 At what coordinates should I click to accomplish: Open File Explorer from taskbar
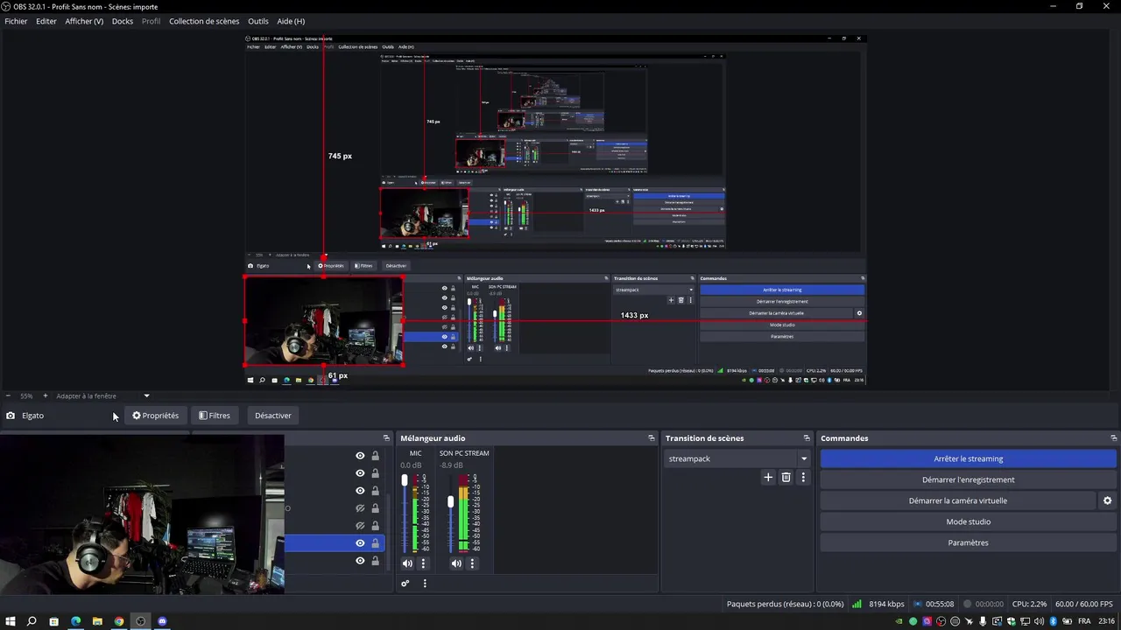[97, 621]
